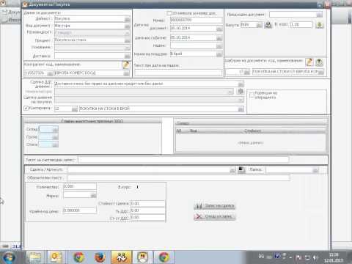The height and width of the screenshot is (264, 352).
Task: Click the green icon beside the templates pencil
Action: 319,62
